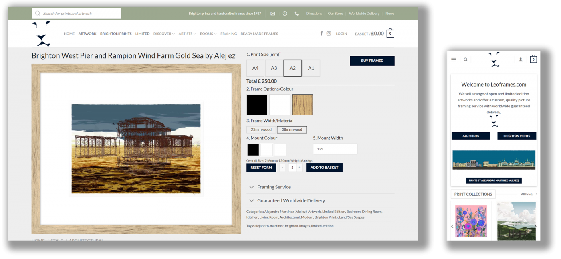Tap the lion logo in the mobile header
This screenshot has height=259, width=561.
point(494,59)
